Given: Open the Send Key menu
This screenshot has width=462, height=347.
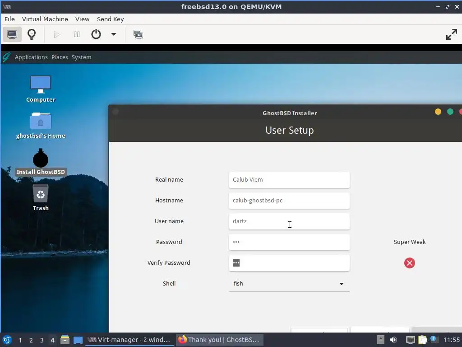Looking at the screenshot, I should pos(111,19).
